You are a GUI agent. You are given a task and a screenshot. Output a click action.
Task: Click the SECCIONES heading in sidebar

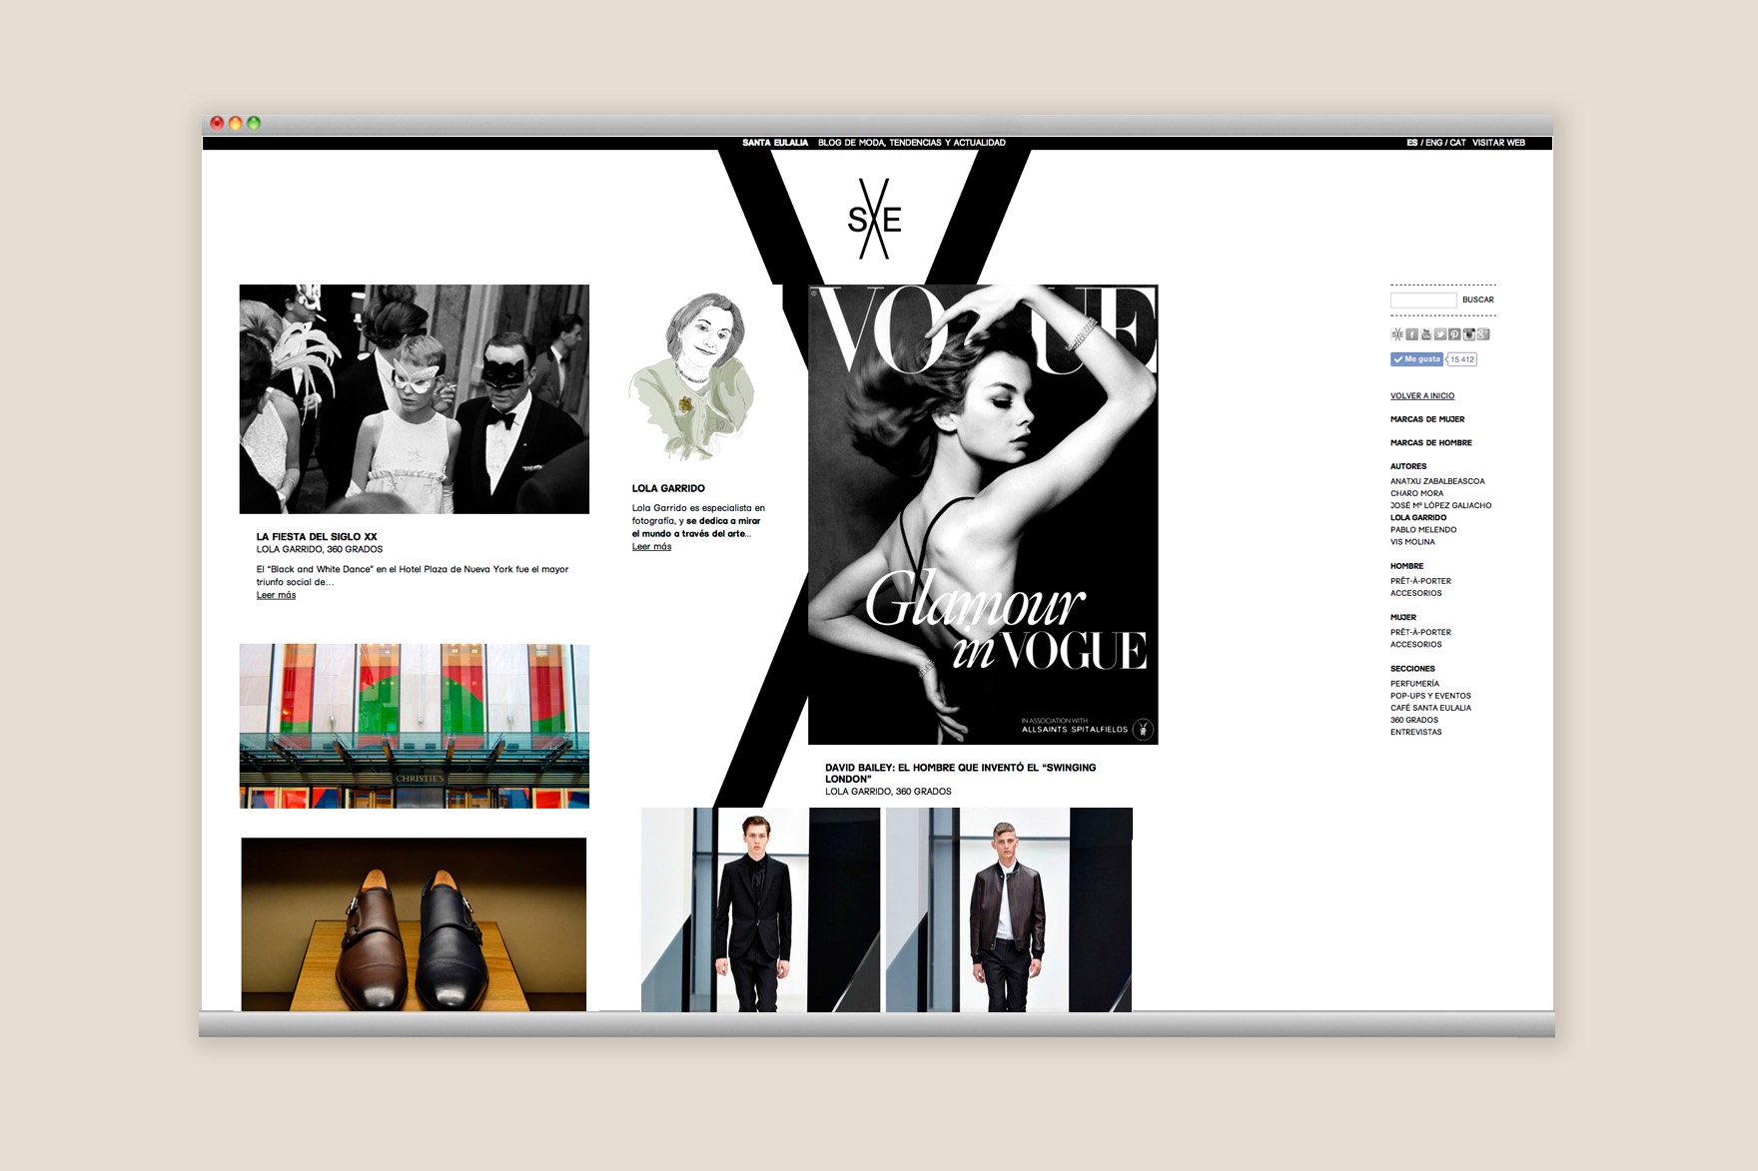click(x=1412, y=669)
